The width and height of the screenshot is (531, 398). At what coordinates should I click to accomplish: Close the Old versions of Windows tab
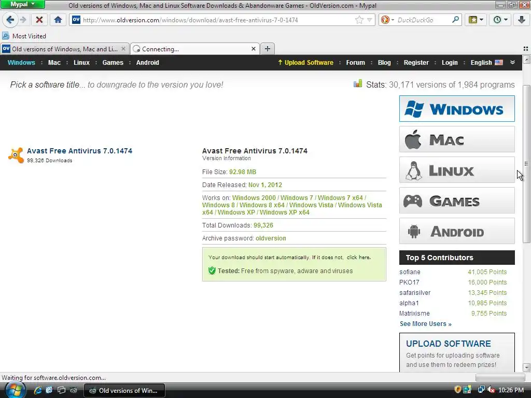pos(123,49)
